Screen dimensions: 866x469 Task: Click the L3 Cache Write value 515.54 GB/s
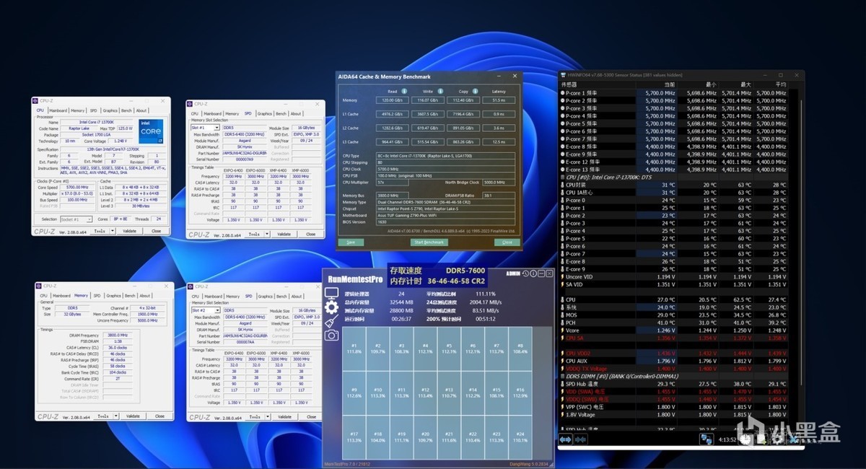point(428,142)
